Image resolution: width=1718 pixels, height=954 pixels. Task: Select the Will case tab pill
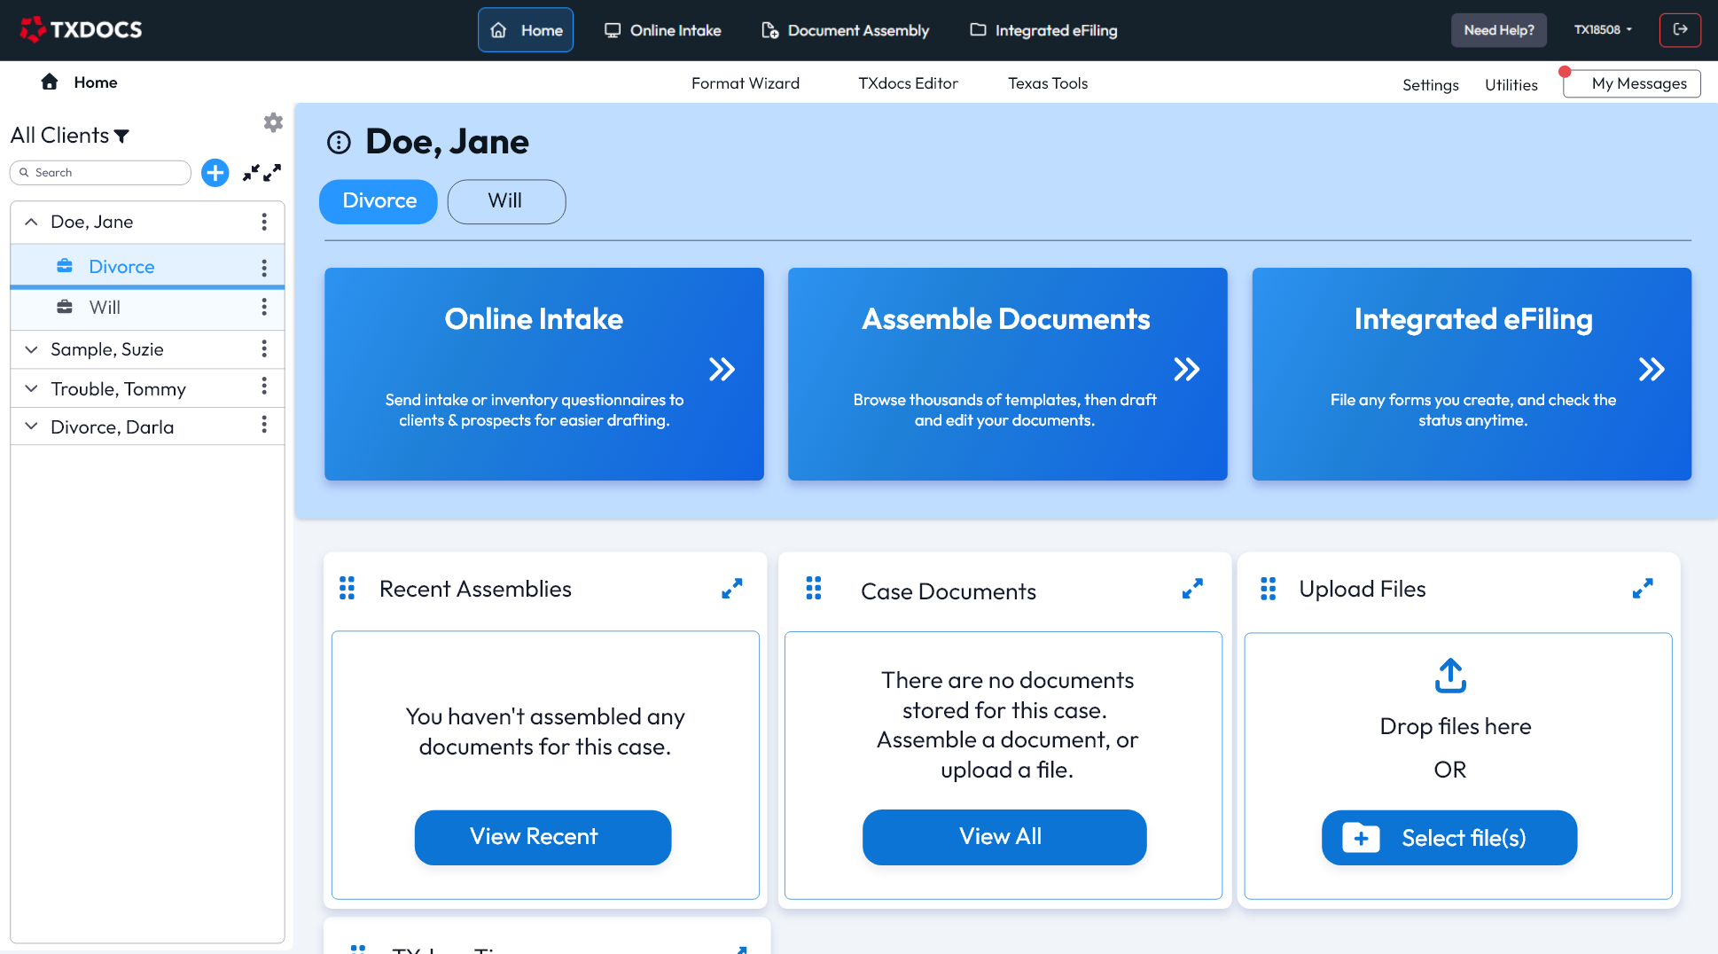506,201
